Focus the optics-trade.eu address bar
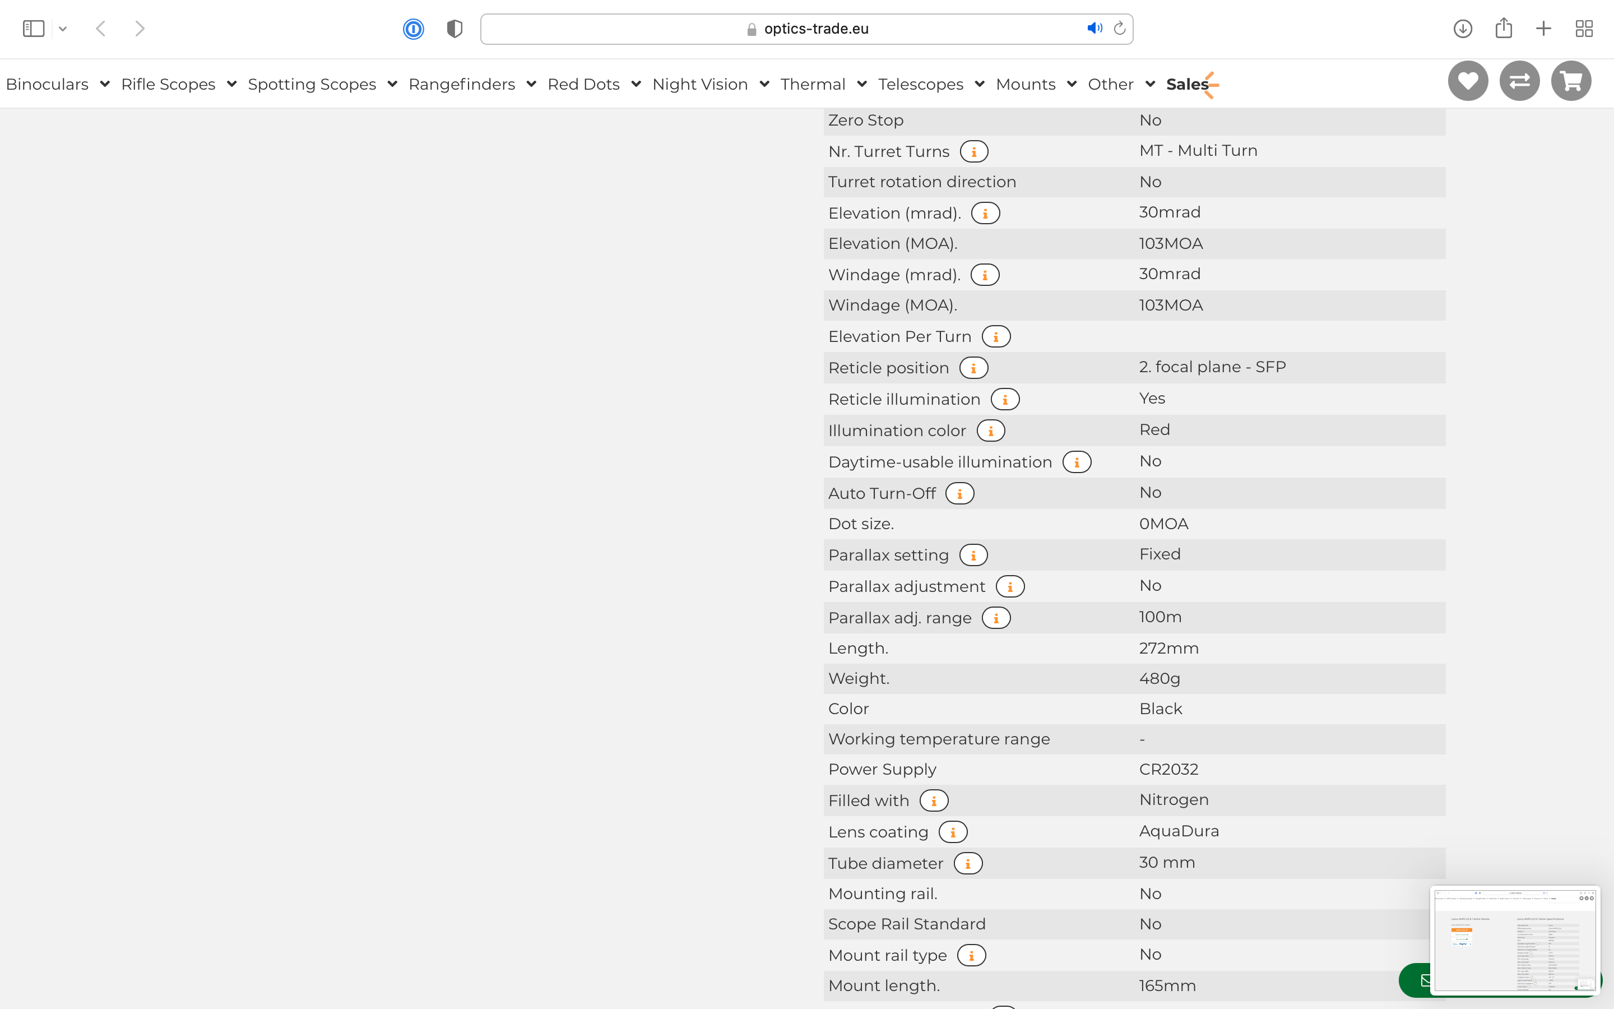The image size is (1614, 1009). pos(806,29)
